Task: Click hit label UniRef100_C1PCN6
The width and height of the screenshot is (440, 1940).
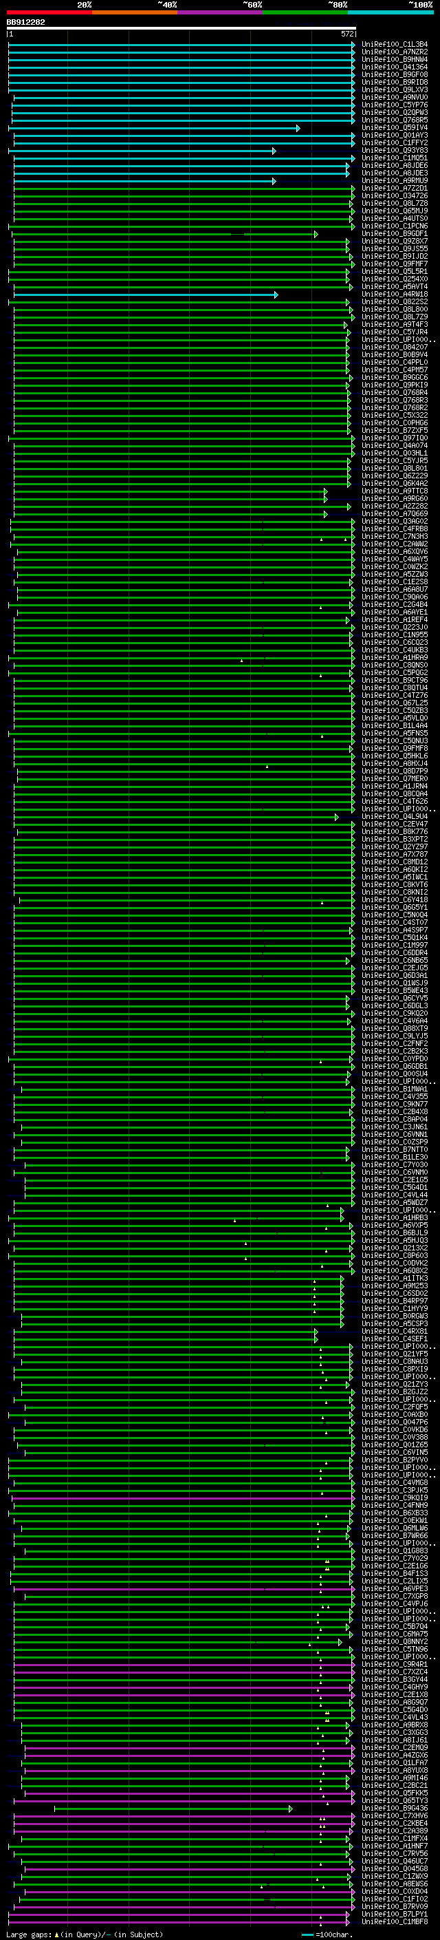Action: pyautogui.click(x=395, y=226)
